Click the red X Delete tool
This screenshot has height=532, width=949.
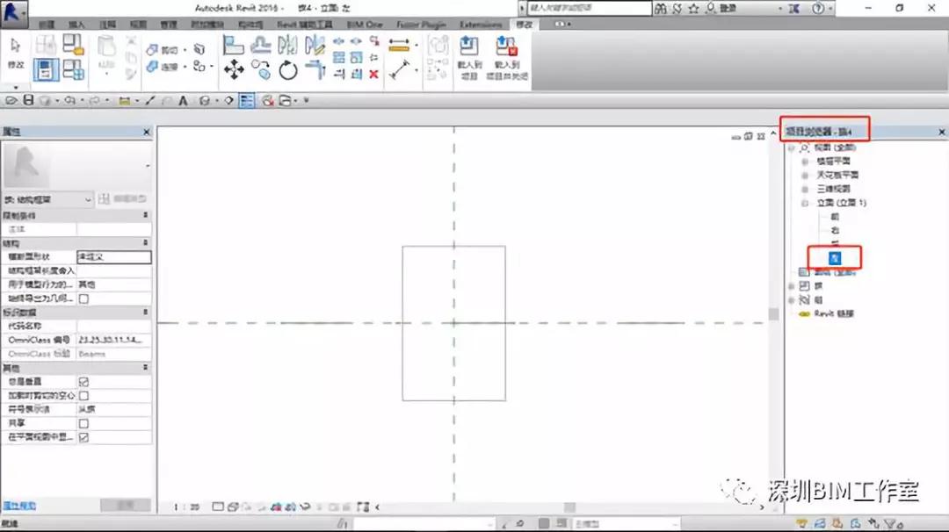[x=374, y=75]
